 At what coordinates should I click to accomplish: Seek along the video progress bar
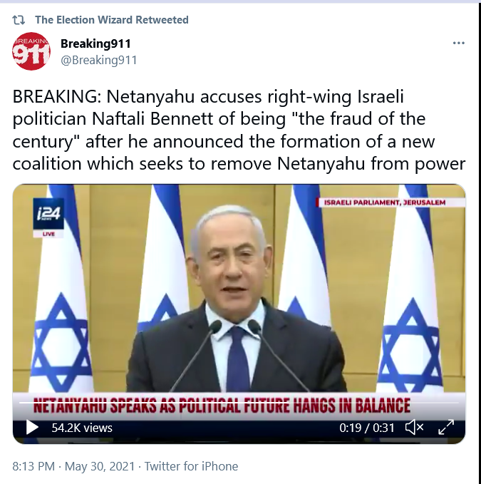239,403
